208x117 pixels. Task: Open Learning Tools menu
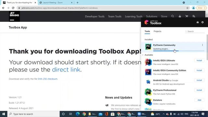click(x=134, y=17)
